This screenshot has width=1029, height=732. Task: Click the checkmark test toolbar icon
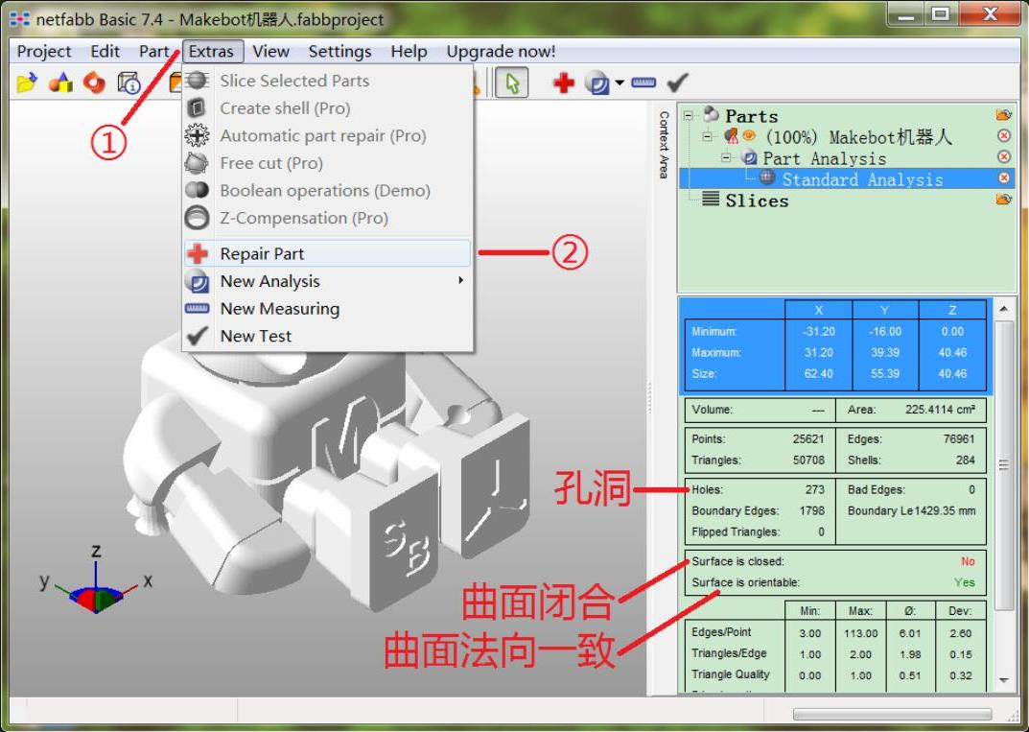coord(677,83)
